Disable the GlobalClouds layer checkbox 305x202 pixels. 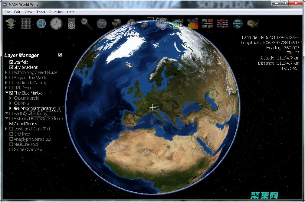coord(11,124)
